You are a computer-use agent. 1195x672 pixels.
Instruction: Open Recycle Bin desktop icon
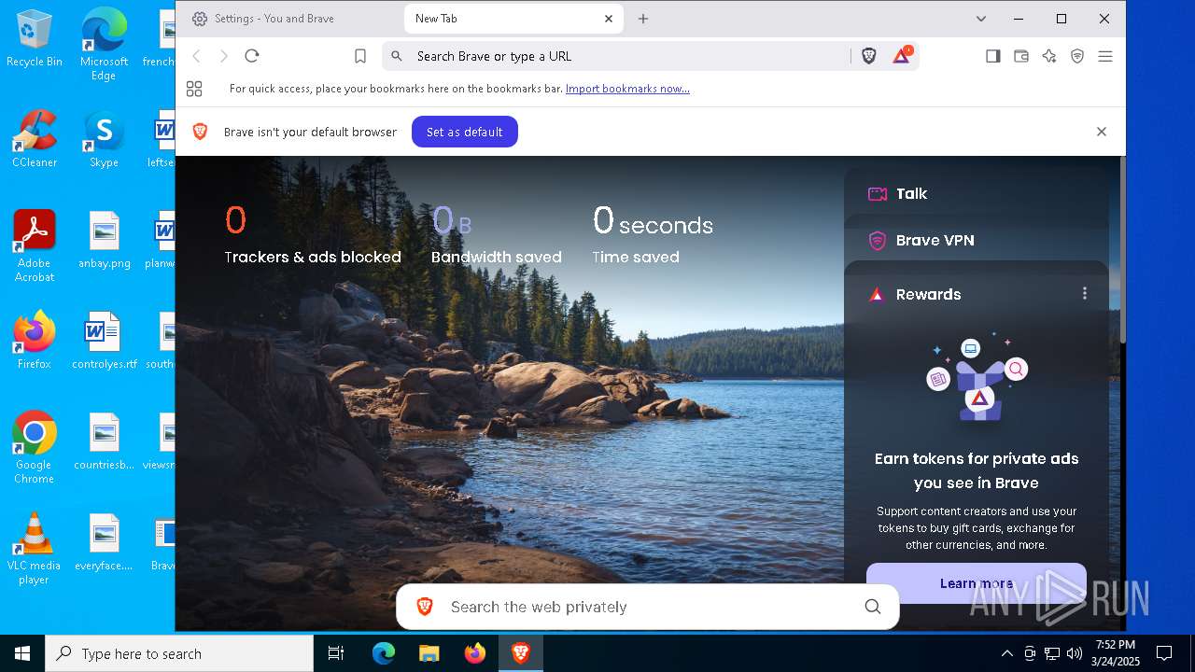(x=35, y=38)
